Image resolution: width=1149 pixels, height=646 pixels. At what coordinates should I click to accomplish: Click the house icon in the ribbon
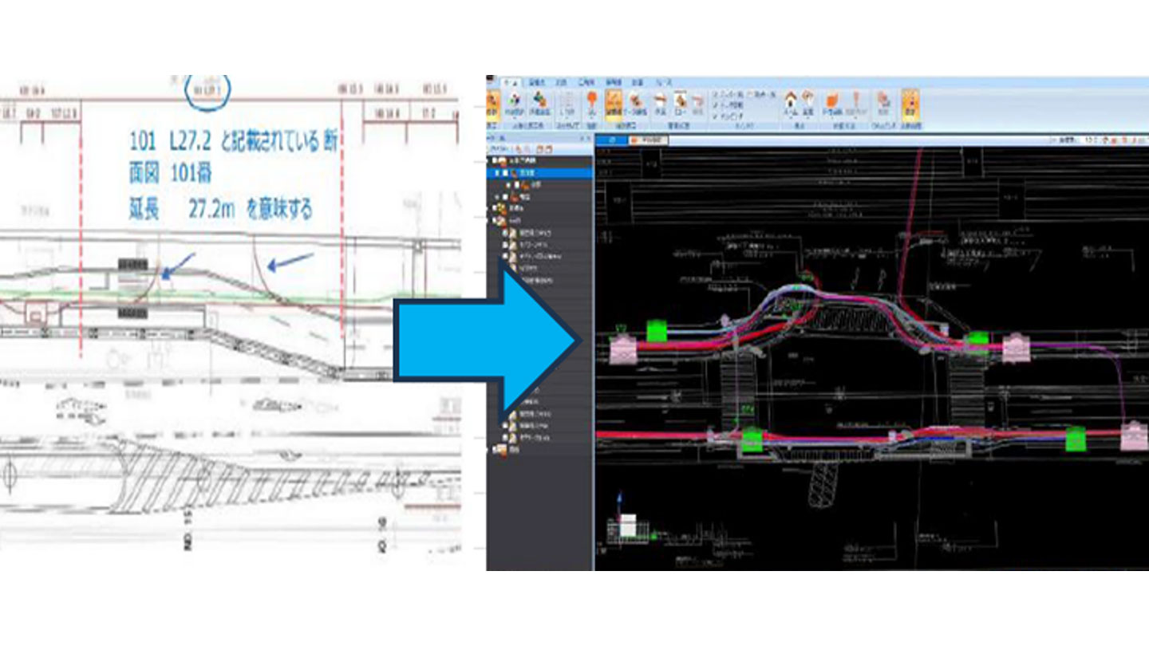[x=791, y=100]
